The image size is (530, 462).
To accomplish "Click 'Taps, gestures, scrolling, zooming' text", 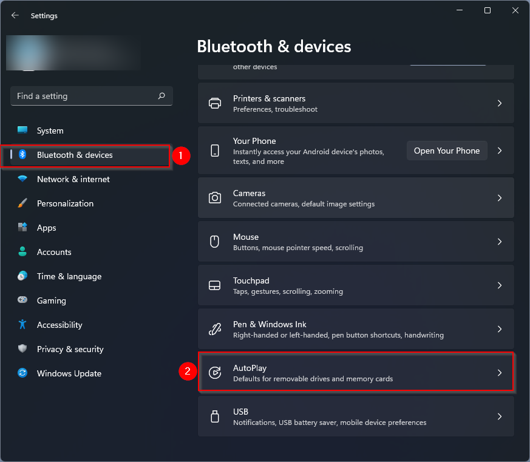I will point(288,291).
